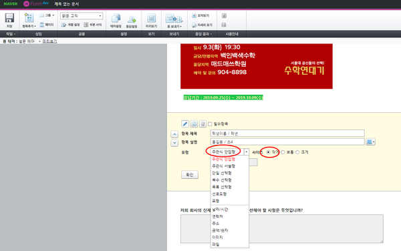The image size is (401, 251).
Task: Click the pencil edit icon above 항목 제목
Action: click(185, 124)
